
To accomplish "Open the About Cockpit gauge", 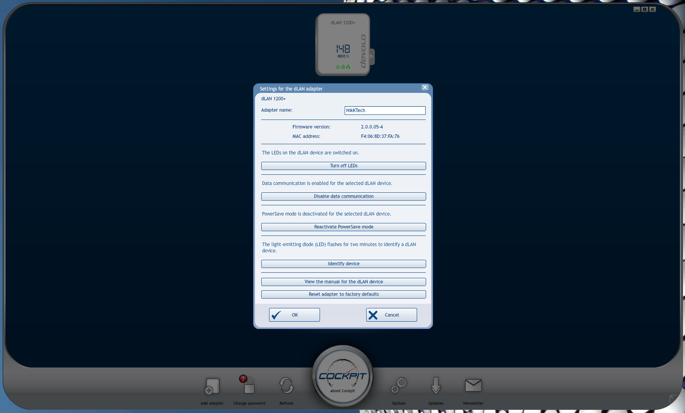I will (343, 376).
